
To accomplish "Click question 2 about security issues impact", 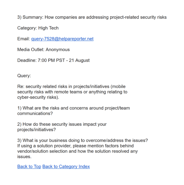I will [62, 124].
